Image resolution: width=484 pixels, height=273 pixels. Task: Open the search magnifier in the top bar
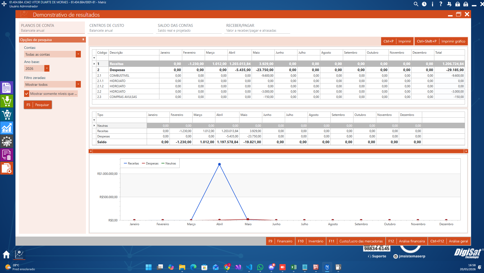coord(416,4)
